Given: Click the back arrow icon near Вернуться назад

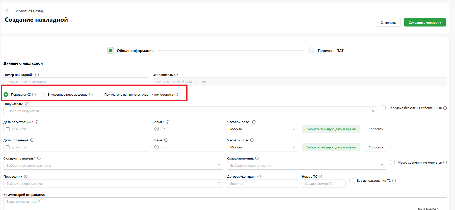Looking at the screenshot, I should 8,11.
